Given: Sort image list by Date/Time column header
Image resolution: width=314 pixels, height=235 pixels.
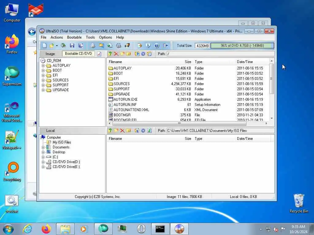Looking at the screenshot, I should pos(253,62).
